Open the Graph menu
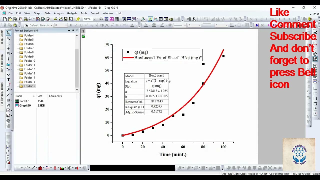 tap(37, 13)
